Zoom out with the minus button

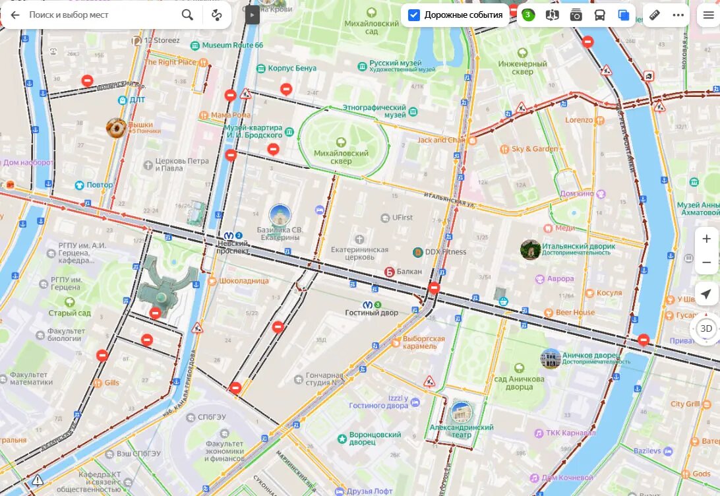point(707,263)
